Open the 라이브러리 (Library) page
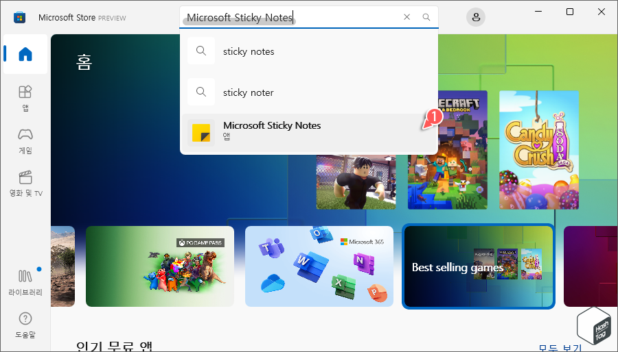Image resolution: width=618 pixels, height=352 pixels. pyautogui.click(x=25, y=283)
